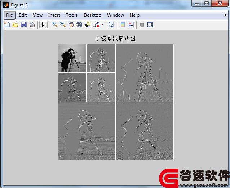Select the Zoom In tool
230x188 pixels.
54,24
